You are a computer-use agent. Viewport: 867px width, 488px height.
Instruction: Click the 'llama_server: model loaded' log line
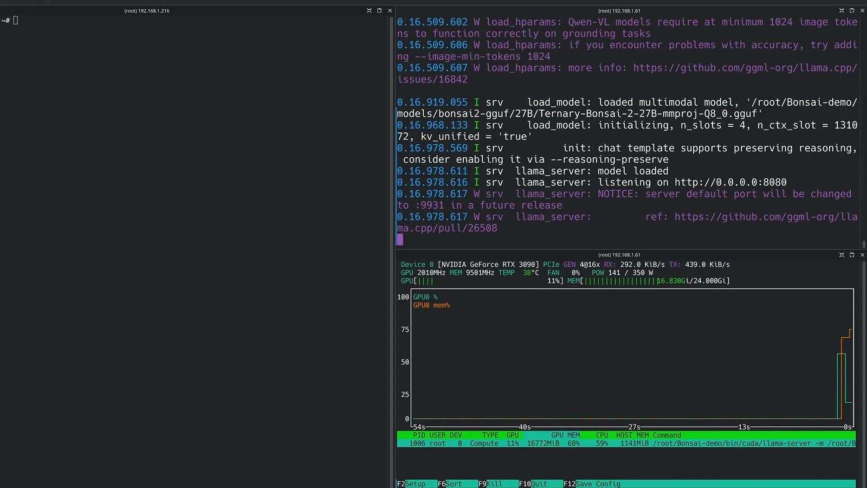(533, 171)
